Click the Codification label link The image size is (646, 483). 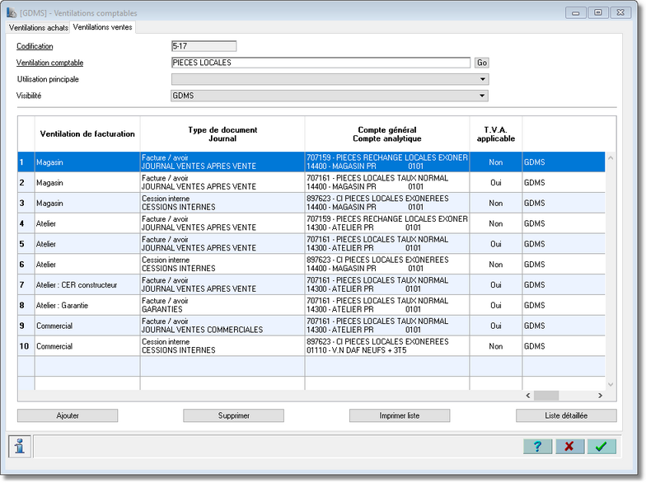click(35, 46)
